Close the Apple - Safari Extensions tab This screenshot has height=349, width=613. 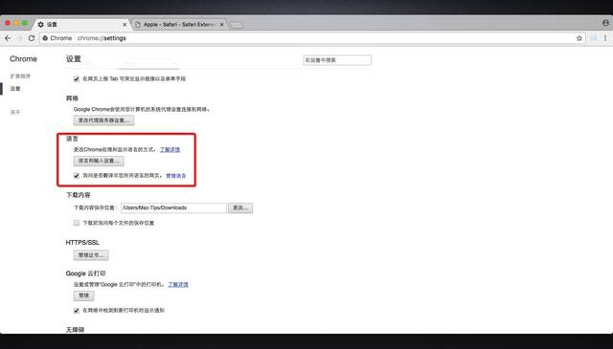[221, 25]
